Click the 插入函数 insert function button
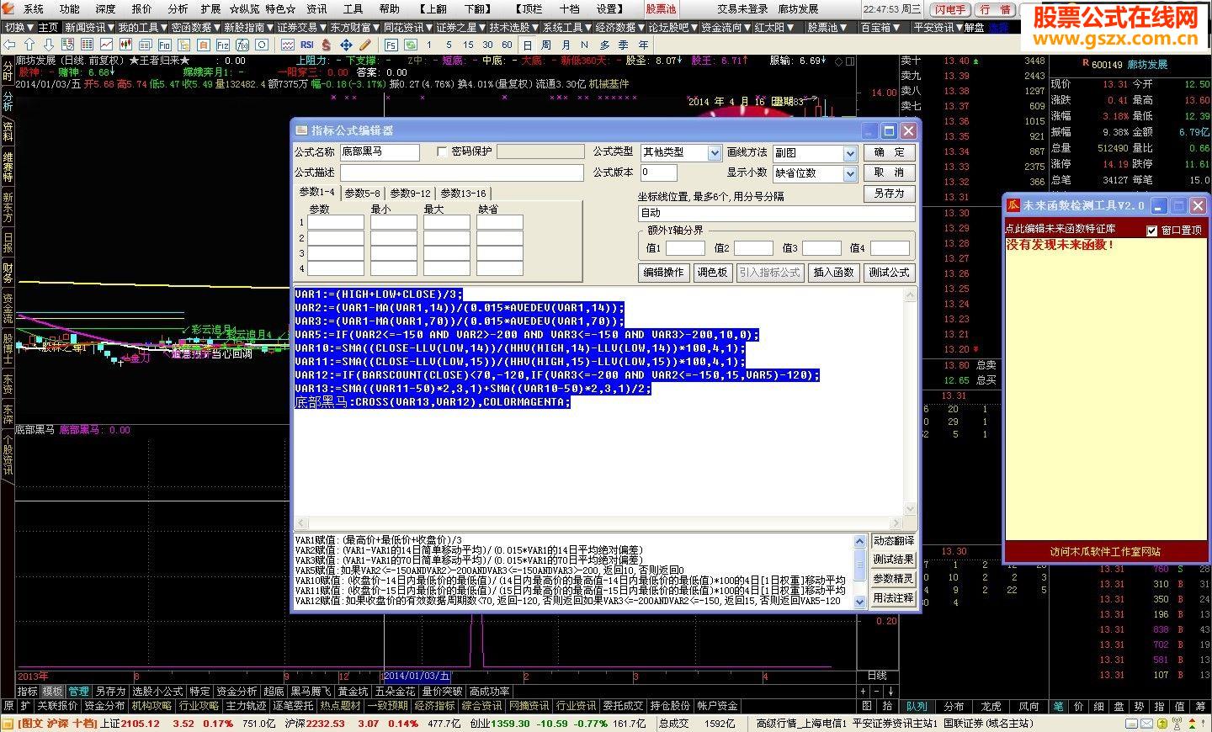 pyautogui.click(x=833, y=273)
